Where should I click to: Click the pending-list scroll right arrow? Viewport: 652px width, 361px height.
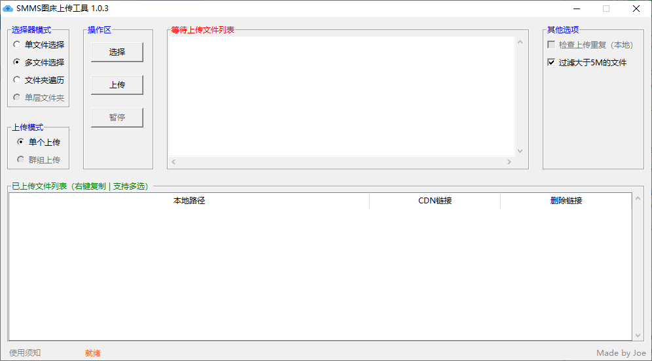(x=509, y=162)
